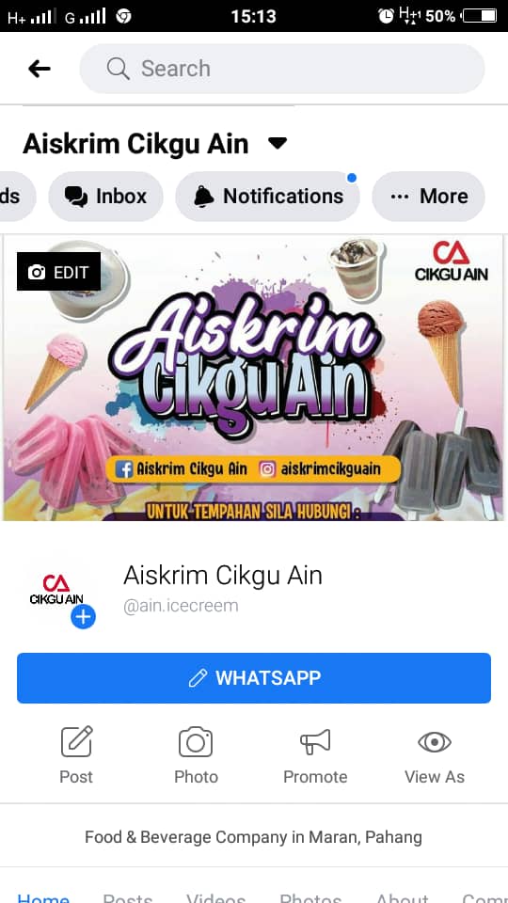
Task: Edit the cover photo
Action: pos(58,272)
